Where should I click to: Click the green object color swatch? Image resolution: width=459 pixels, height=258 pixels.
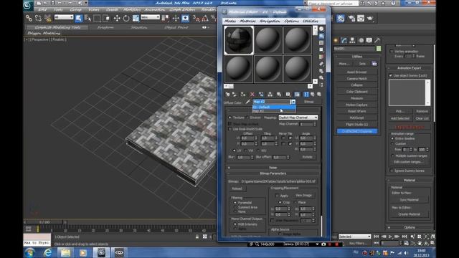coord(379,49)
